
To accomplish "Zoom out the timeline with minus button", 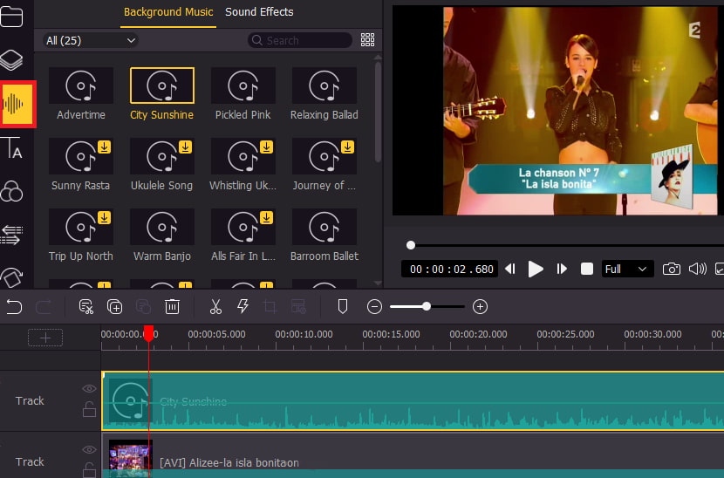I will pyautogui.click(x=374, y=307).
